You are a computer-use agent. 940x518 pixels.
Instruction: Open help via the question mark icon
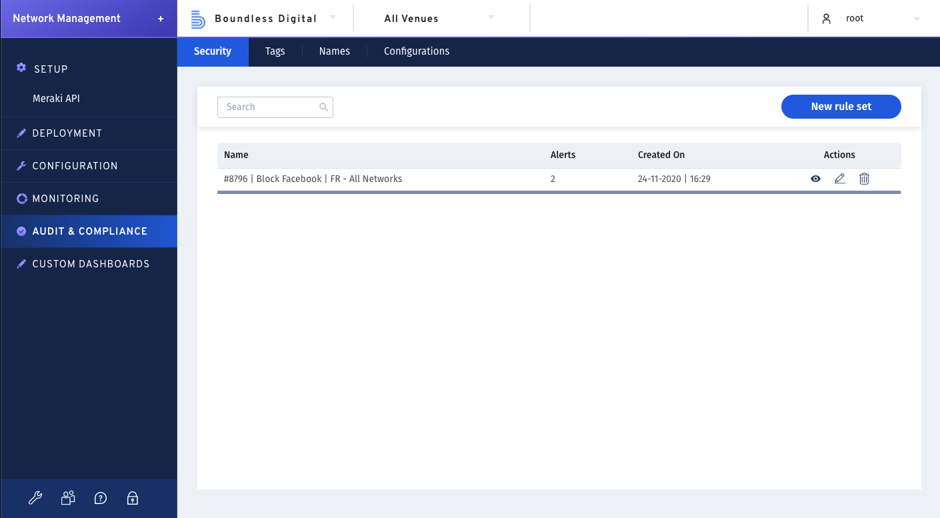coord(101,498)
